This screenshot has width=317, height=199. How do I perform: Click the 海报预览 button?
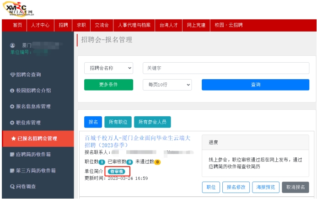(266, 187)
